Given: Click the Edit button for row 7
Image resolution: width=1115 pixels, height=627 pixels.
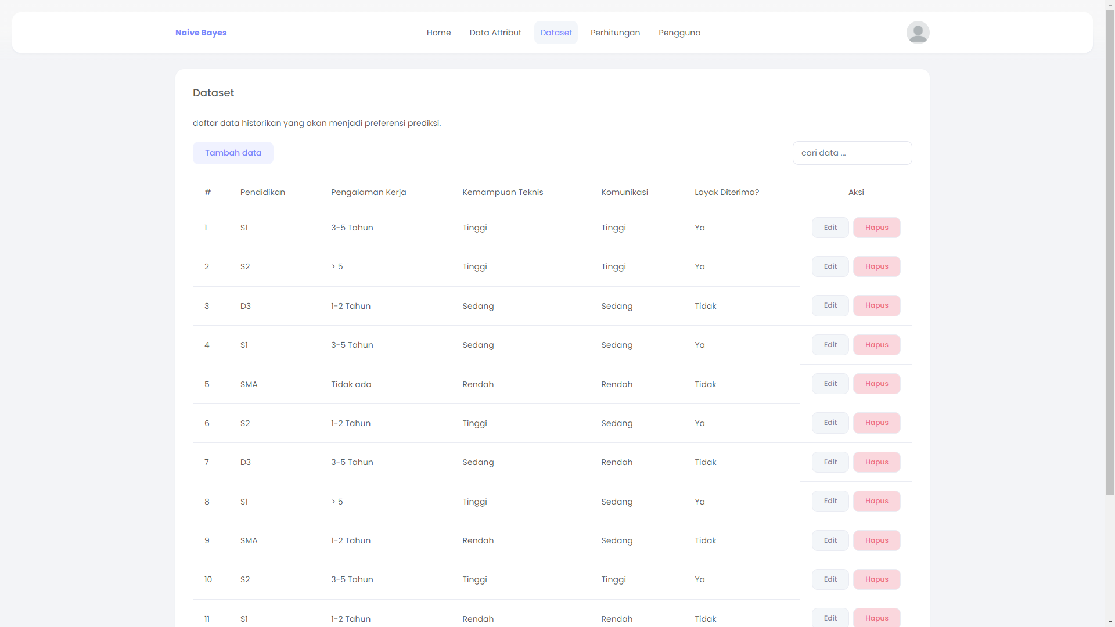Looking at the screenshot, I should coord(830,462).
